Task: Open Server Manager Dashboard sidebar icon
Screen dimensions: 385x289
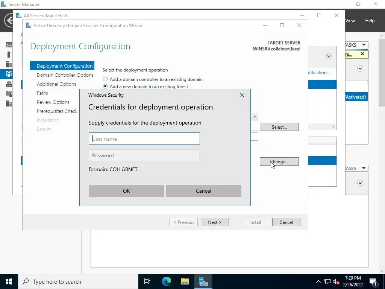Action: pyautogui.click(x=9, y=45)
